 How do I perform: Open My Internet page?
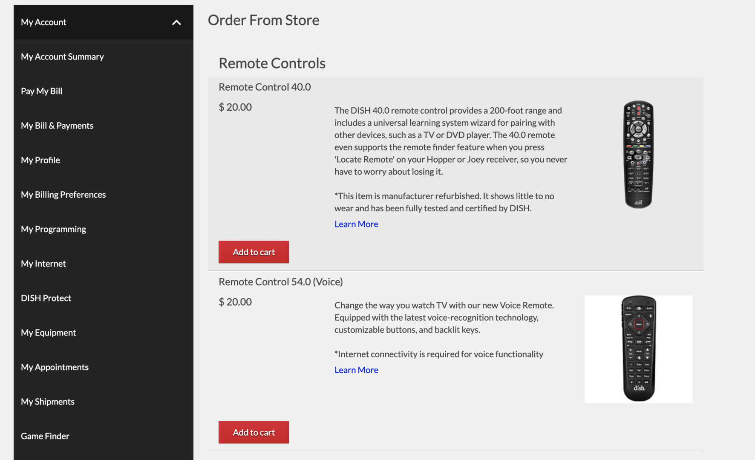click(43, 264)
